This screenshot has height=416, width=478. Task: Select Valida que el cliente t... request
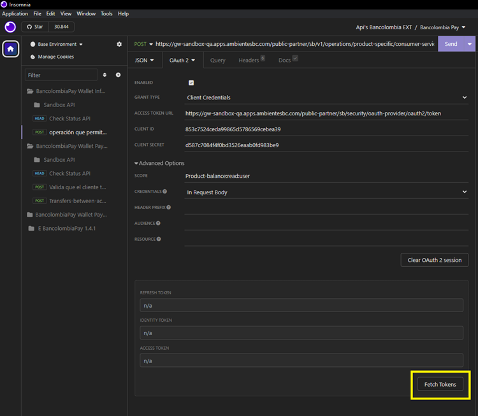pos(69,187)
